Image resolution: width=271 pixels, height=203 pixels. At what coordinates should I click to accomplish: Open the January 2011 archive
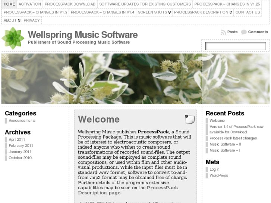click(20, 152)
